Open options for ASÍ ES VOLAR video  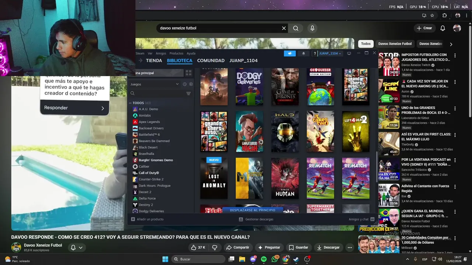pyautogui.click(x=455, y=135)
